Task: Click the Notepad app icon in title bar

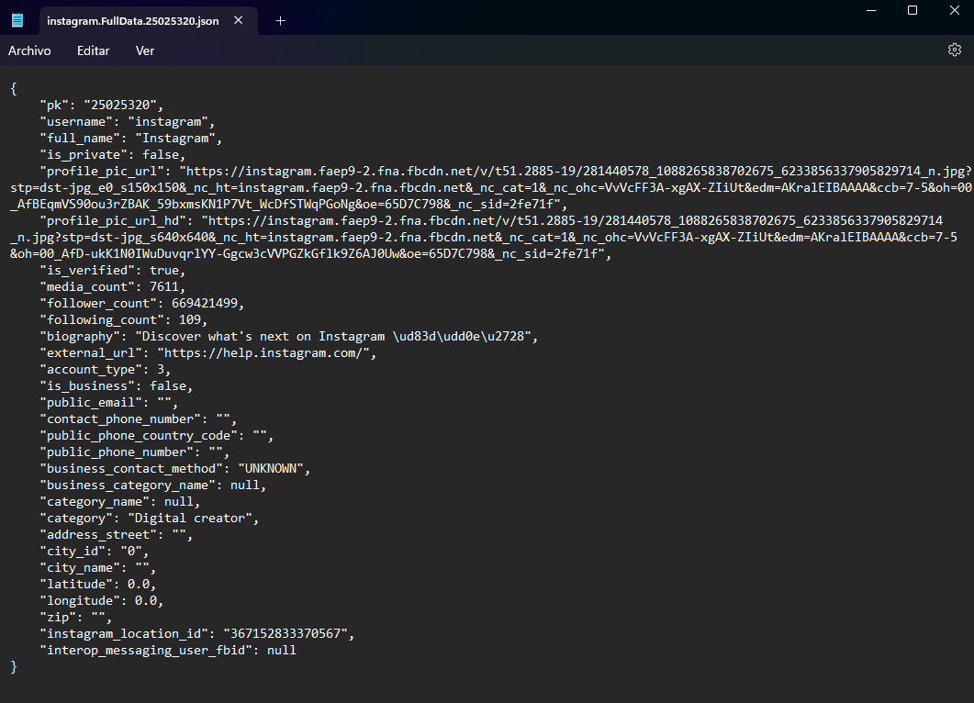Action: point(17,20)
